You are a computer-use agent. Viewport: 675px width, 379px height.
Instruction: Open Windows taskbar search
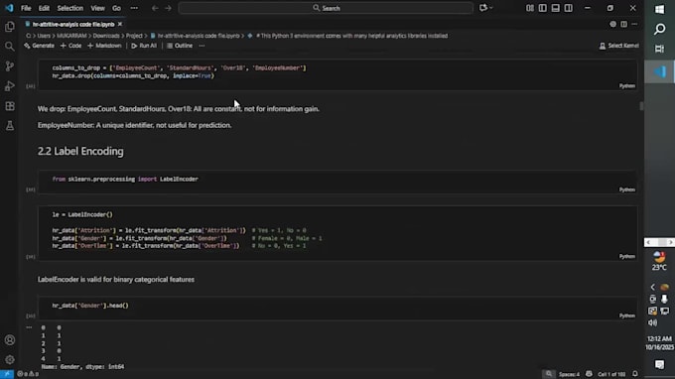[659, 29]
